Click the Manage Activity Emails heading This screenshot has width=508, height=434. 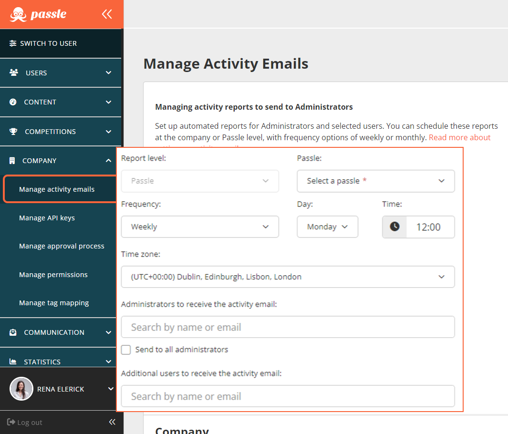pyautogui.click(x=226, y=63)
